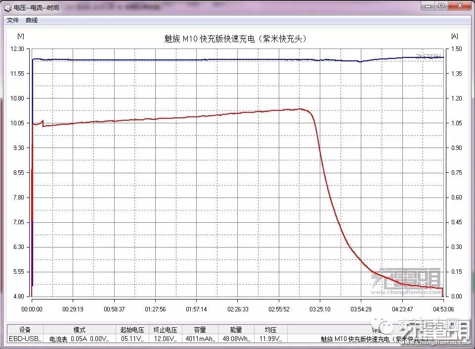Click the ZKETECH label on chart
This screenshot has height=349, width=475.
pos(428,56)
